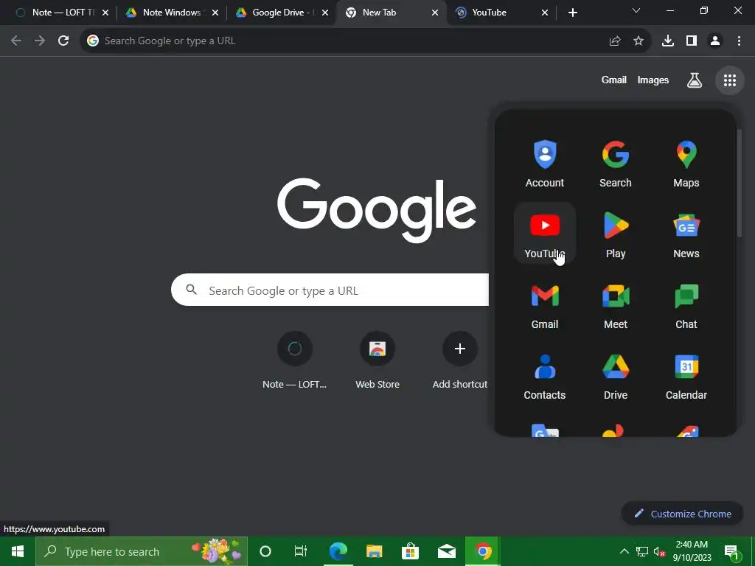The image size is (755, 566).
Task: Close the Note Windows tab
Action: pyautogui.click(x=215, y=13)
